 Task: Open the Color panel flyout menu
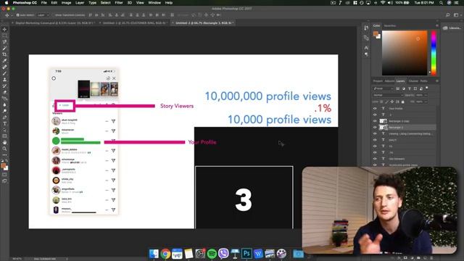[x=436, y=26]
